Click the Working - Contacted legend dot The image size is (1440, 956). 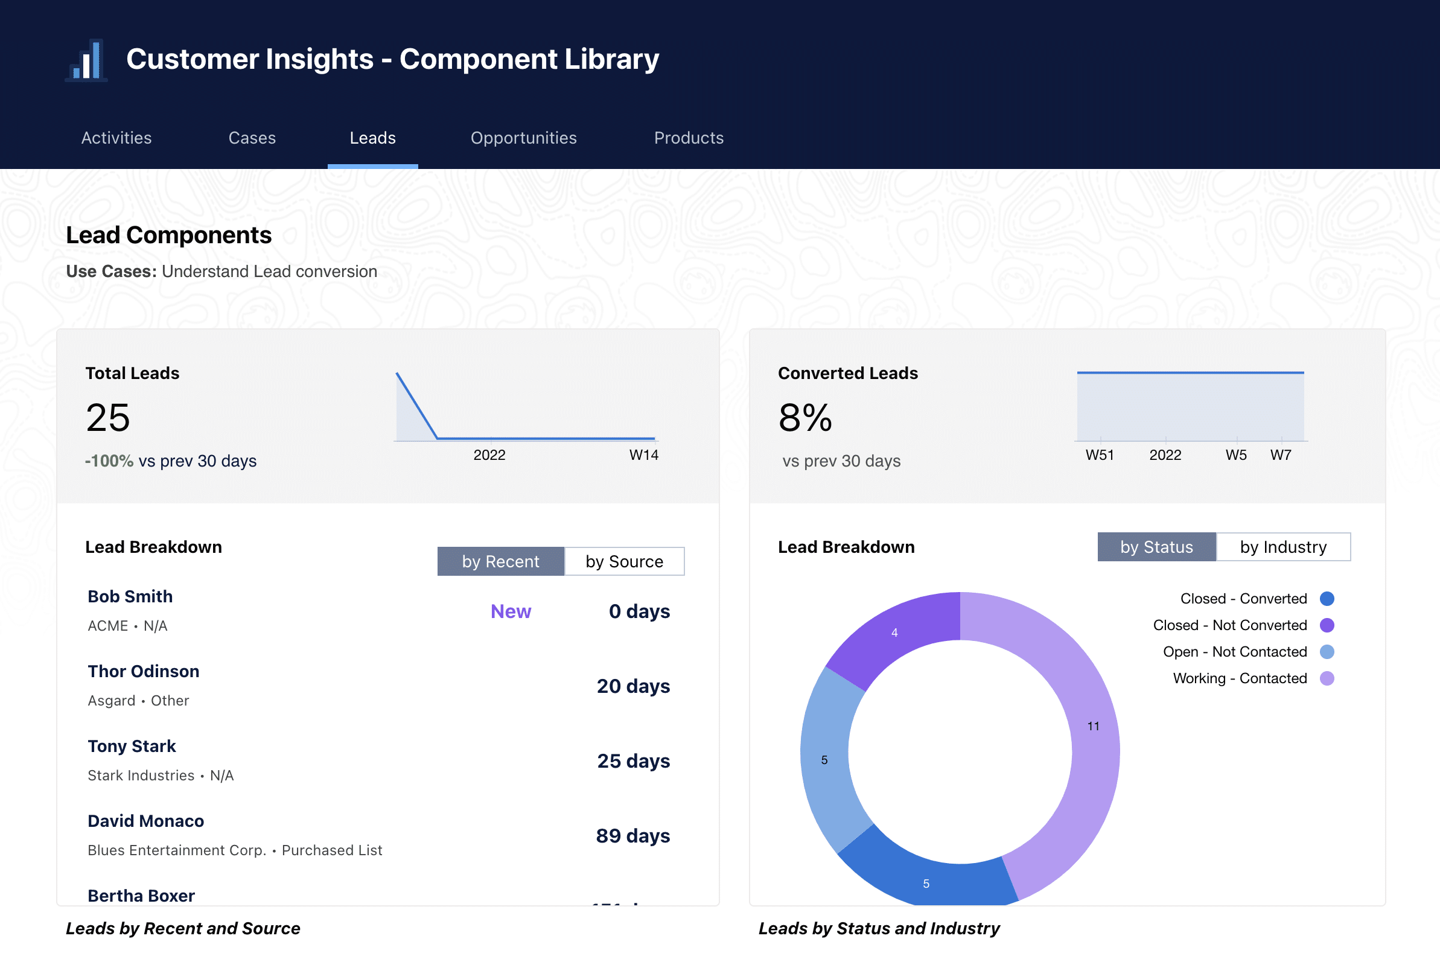(1327, 678)
